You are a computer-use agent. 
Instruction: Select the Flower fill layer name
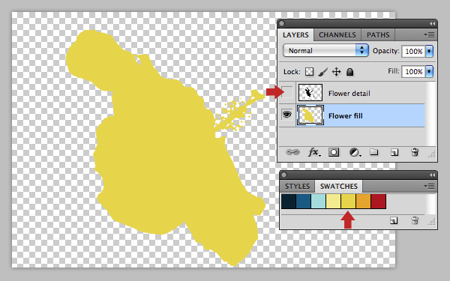pos(346,116)
